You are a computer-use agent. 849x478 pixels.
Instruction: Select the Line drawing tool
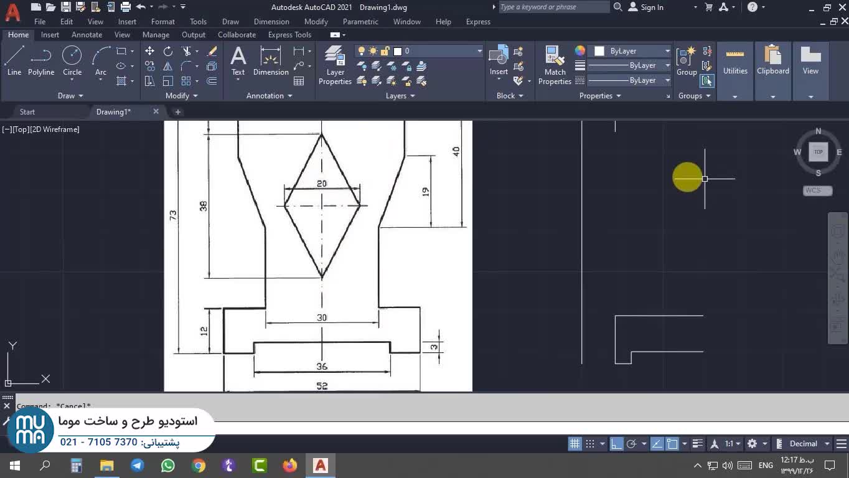(14, 62)
